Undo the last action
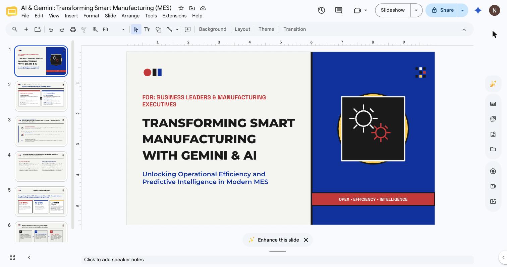 point(51,29)
